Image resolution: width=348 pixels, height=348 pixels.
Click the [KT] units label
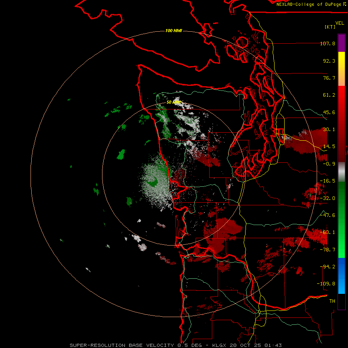tap(330, 27)
